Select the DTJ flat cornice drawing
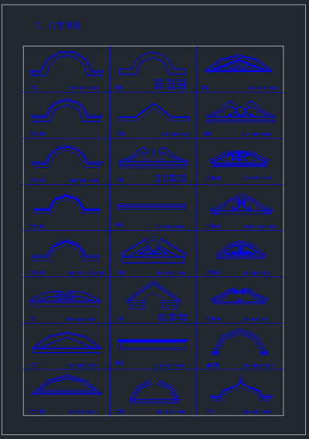309x439 pixels. pyautogui.click(x=152, y=345)
